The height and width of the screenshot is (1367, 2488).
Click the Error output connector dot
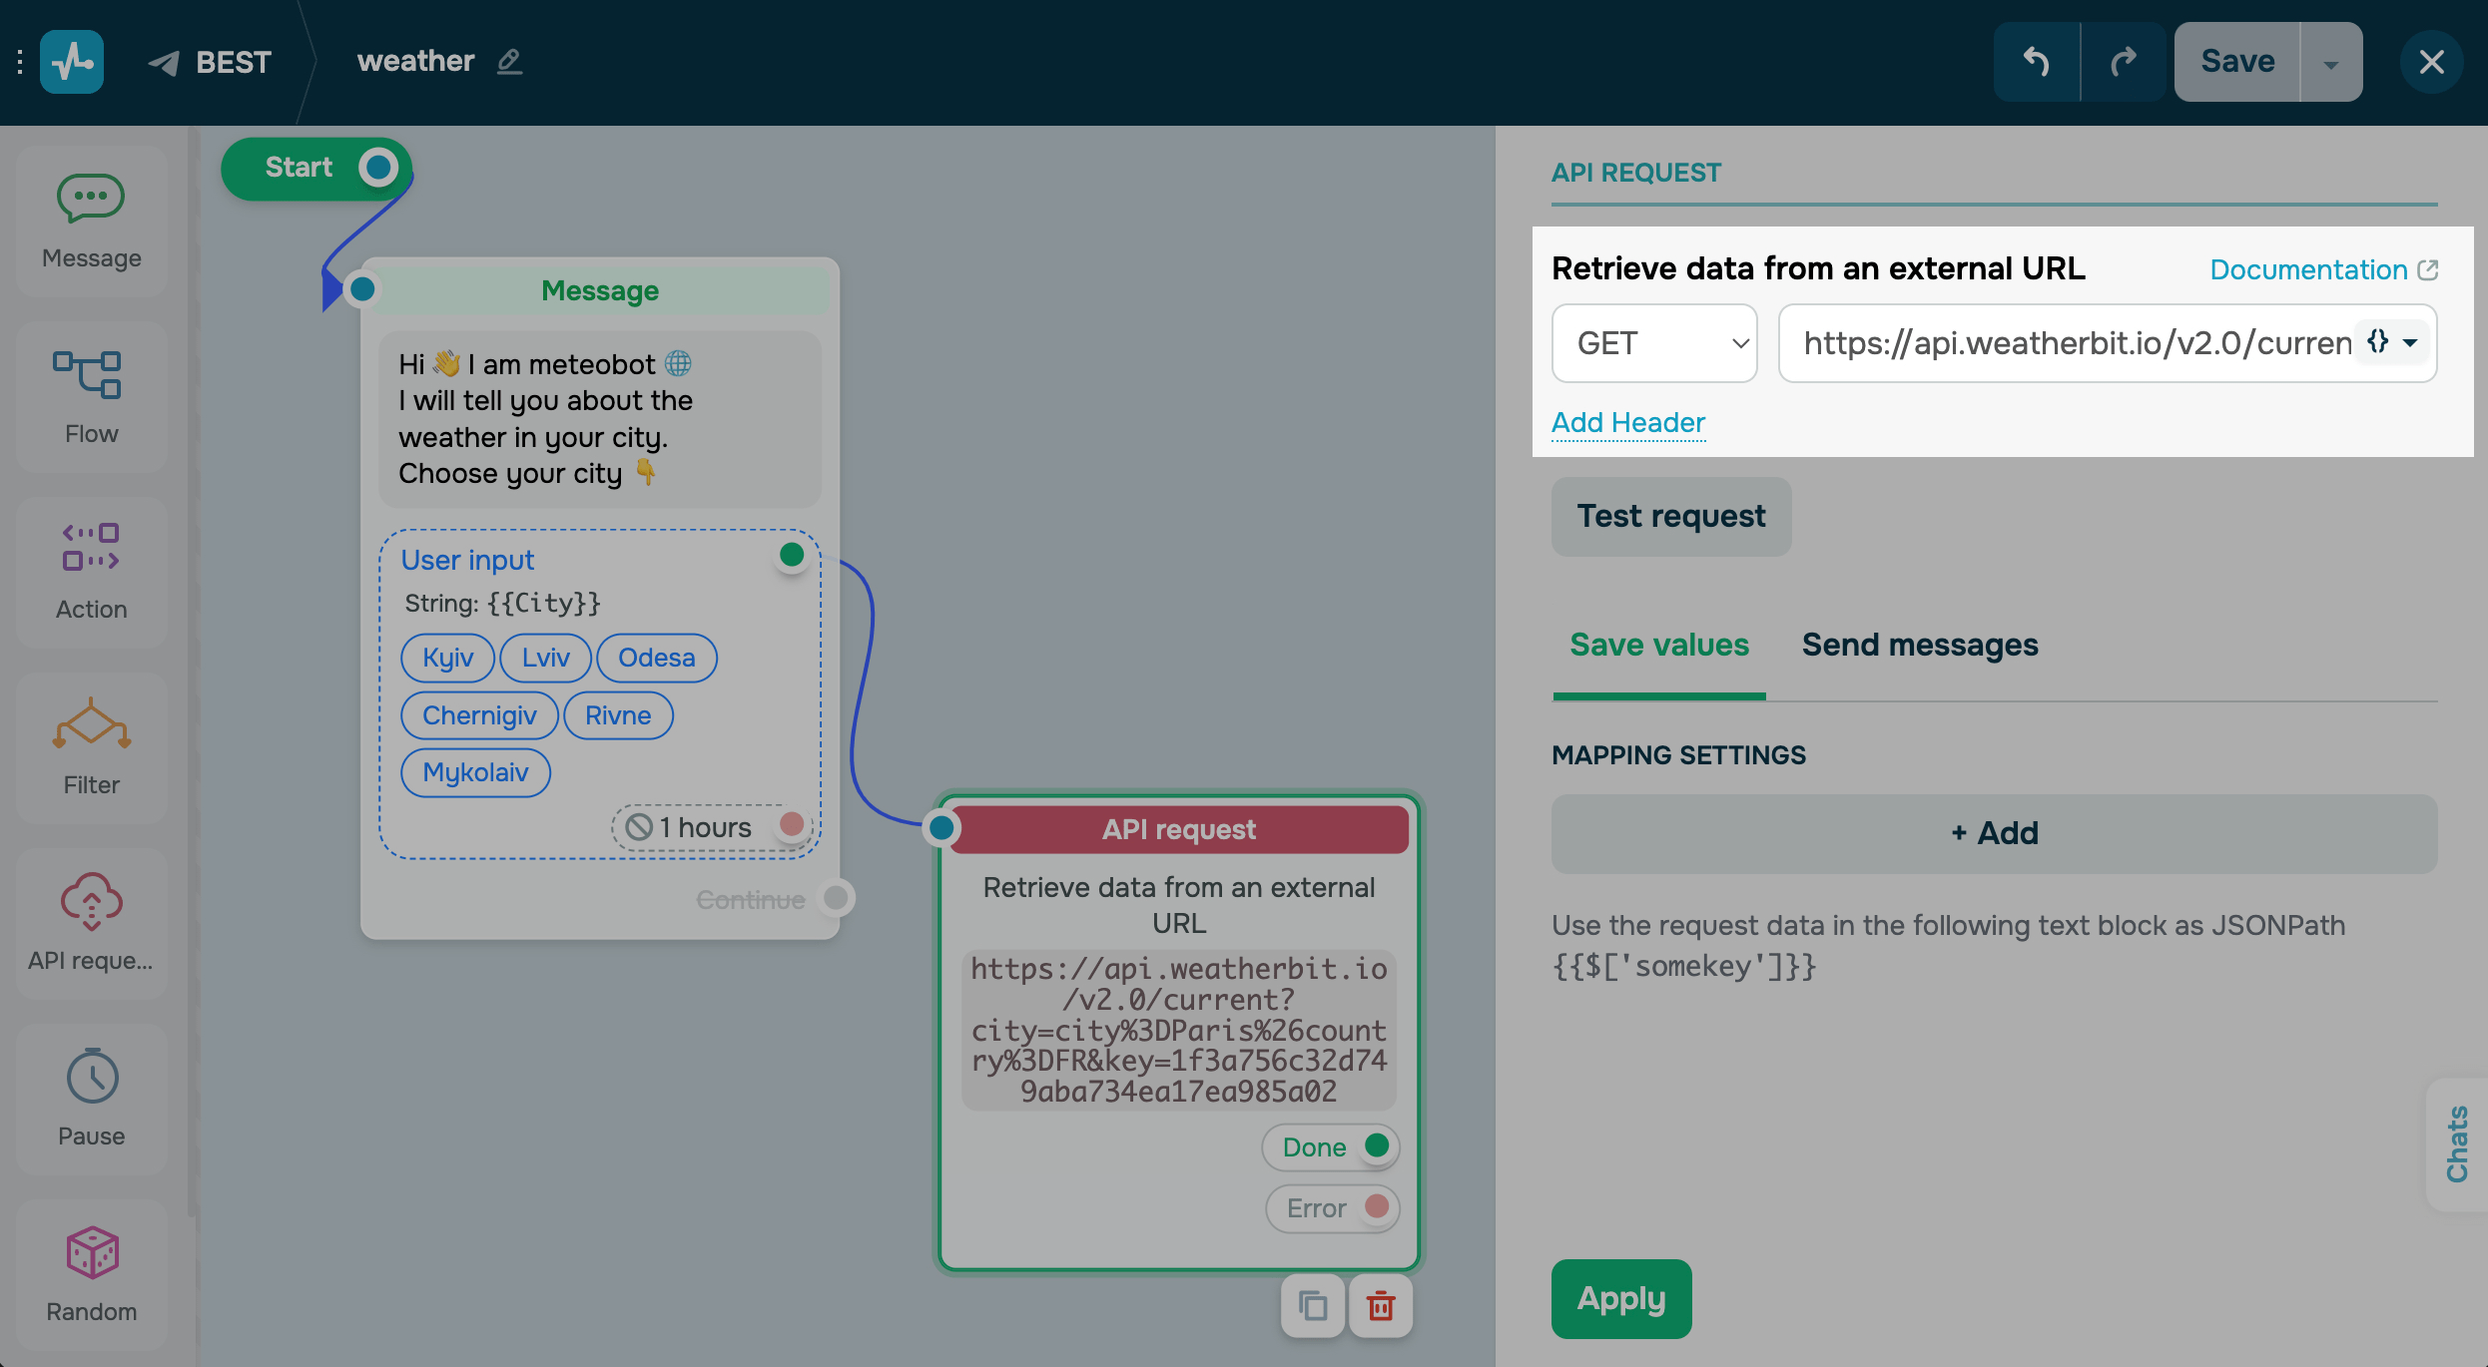click(x=1377, y=1206)
